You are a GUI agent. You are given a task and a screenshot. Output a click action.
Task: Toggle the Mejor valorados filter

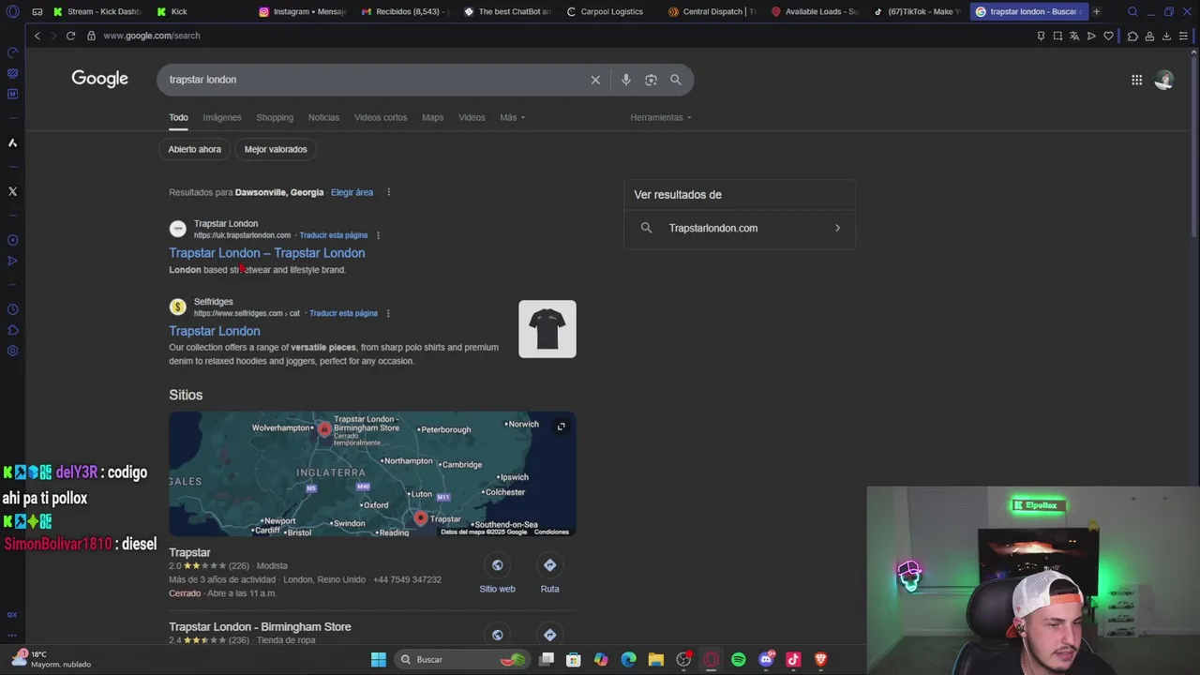tap(276, 149)
